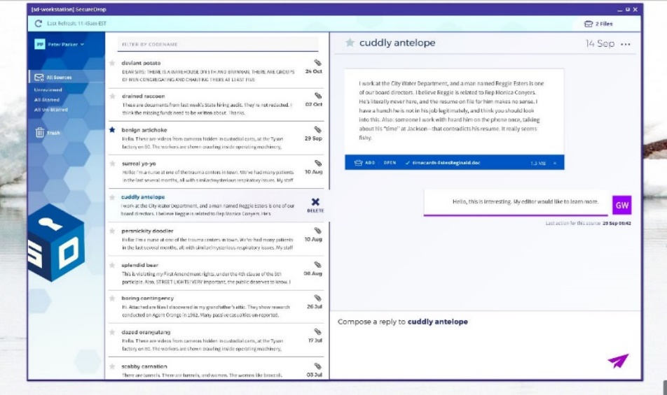
Task: Click the persnickity doodler attachment paperclip
Action: pos(318,231)
